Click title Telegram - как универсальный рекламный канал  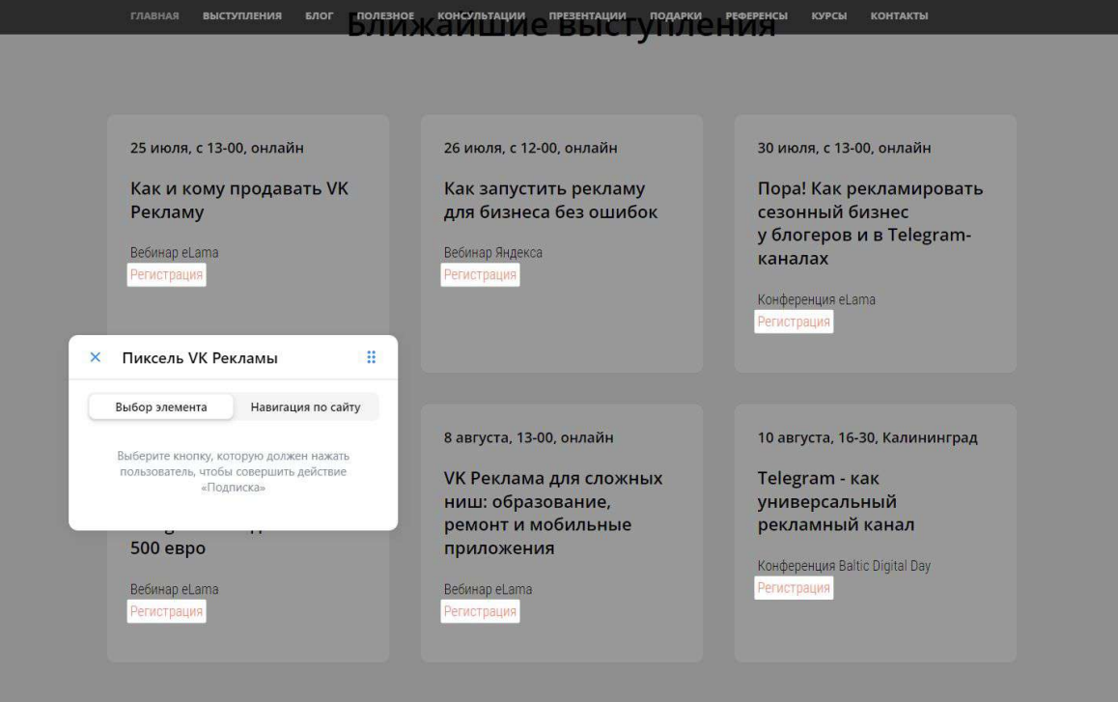coord(836,501)
